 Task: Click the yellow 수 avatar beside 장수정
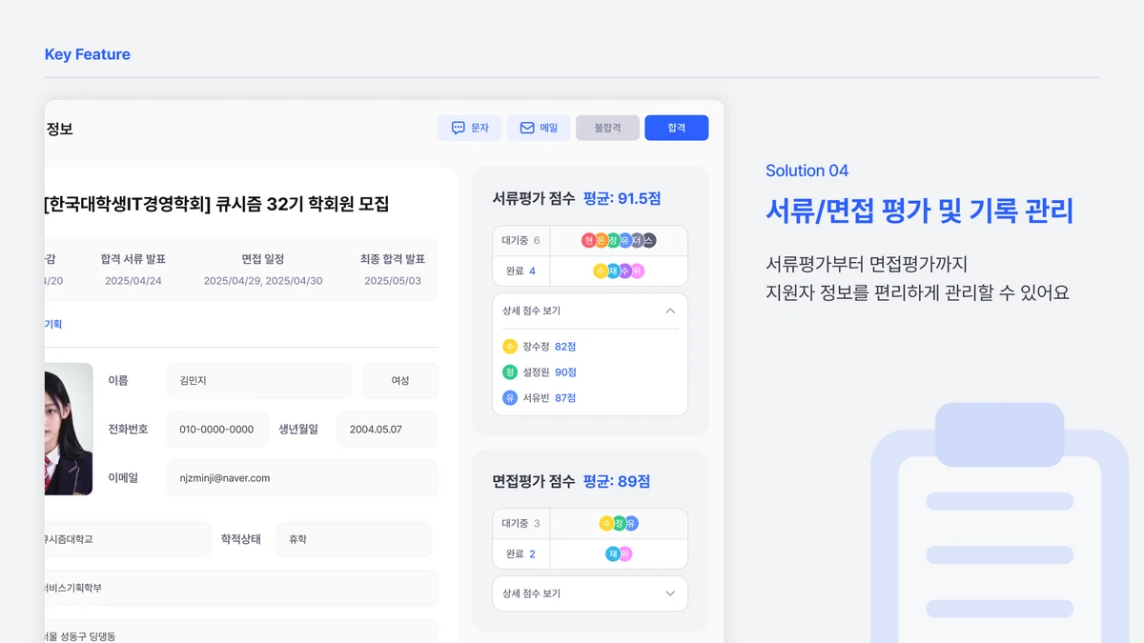click(x=510, y=347)
